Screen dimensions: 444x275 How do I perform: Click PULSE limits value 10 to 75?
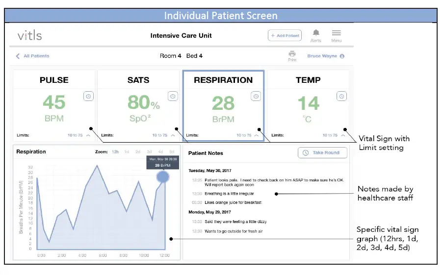pos(75,135)
